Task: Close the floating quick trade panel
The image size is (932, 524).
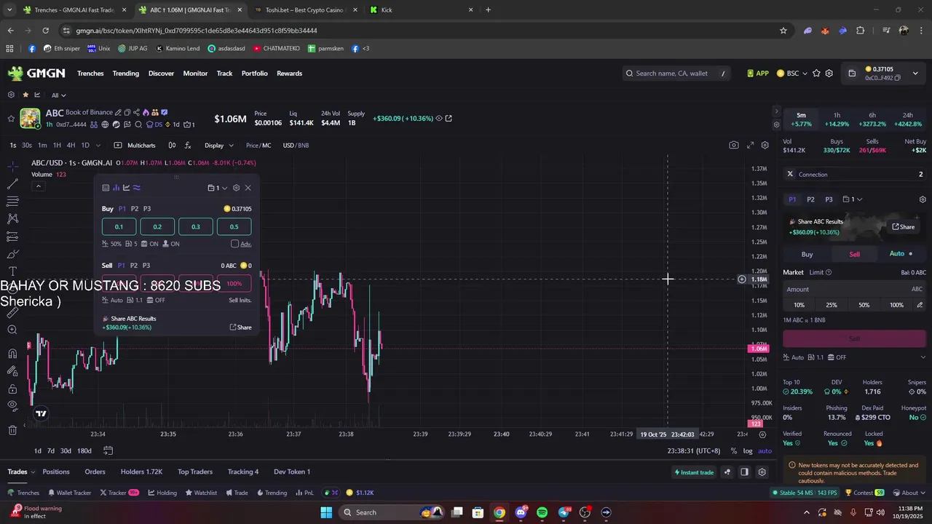Action: (248, 188)
